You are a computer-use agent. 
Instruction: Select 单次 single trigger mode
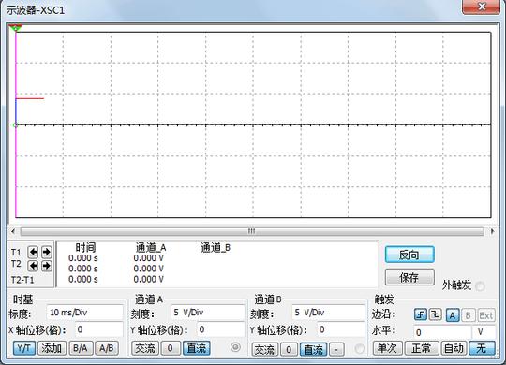(x=387, y=348)
